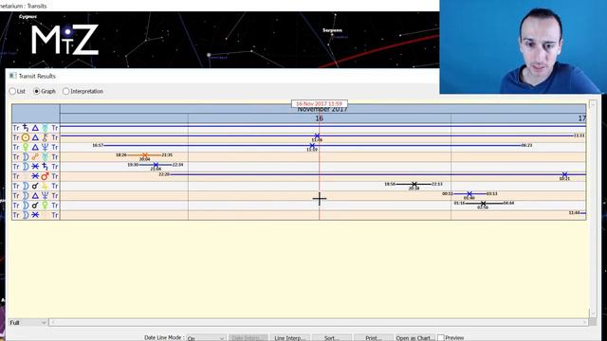Click exact marker at 21:04 on Moon–Saturn bar
Viewport: 607px width, 341px height.
(x=156, y=165)
